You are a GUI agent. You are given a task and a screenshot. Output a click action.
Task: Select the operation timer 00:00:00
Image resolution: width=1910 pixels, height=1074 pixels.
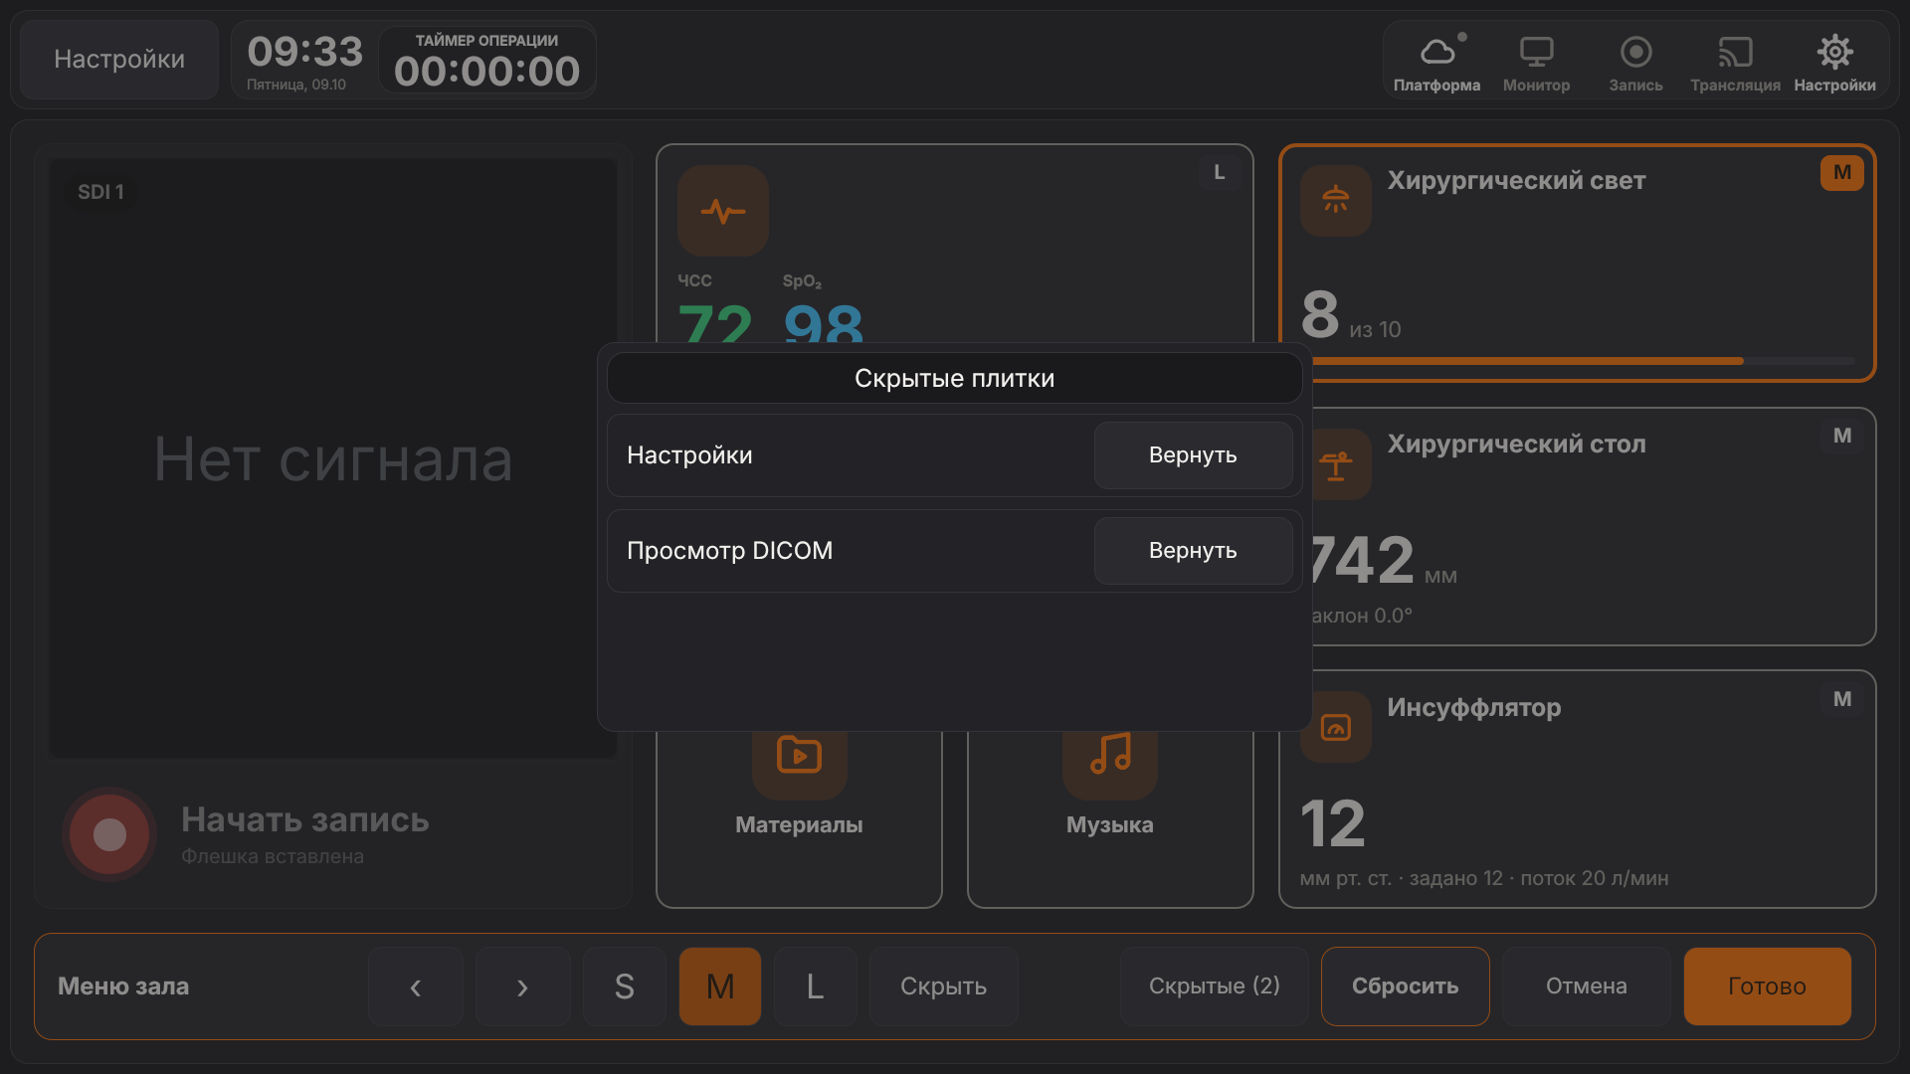[x=486, y=62]
